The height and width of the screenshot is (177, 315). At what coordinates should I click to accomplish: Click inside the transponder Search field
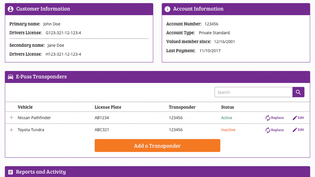pyautogui.click(x=252, y=92)
